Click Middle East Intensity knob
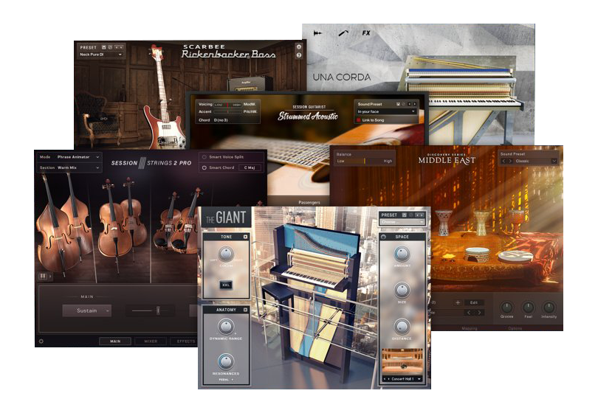Viewport: 598px width, 413px height. pos(549,307)
